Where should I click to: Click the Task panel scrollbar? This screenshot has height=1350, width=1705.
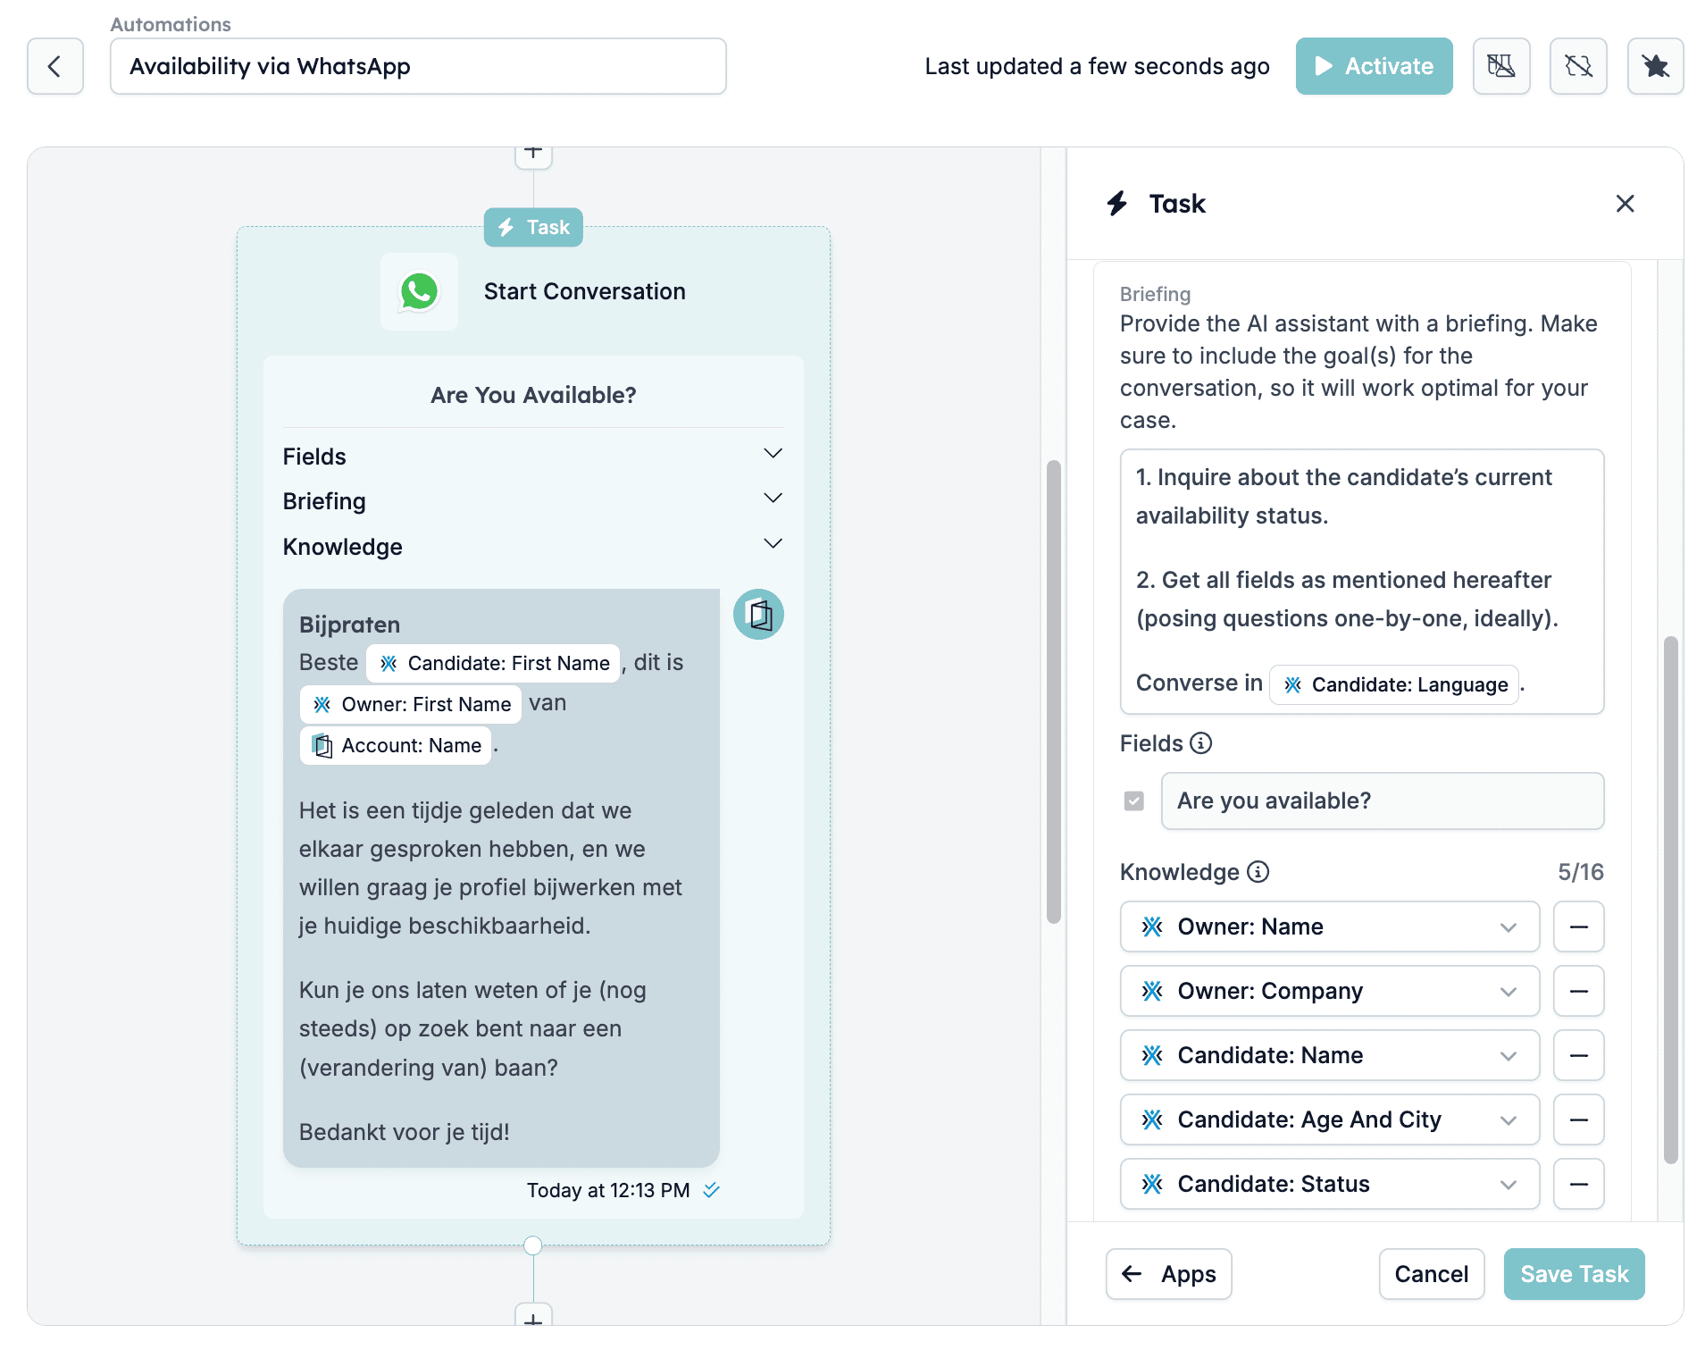[1670, 900]
